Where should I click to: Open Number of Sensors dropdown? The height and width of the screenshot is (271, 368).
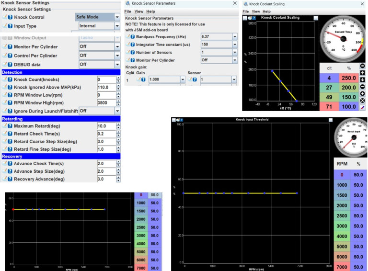pyautogui.click(x=235, y=52)
